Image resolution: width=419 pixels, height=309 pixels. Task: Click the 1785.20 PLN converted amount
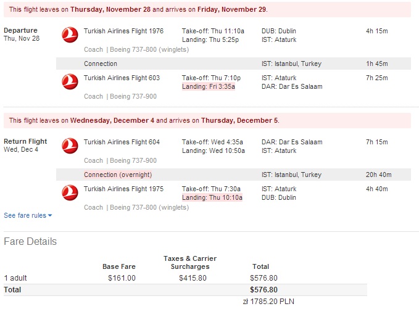pyautogui.click(x=268, y=302)
